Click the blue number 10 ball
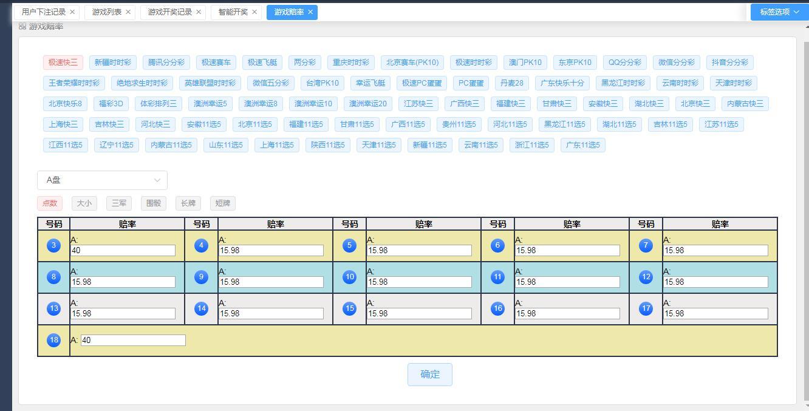Screen dimensions: 809x411 [x=349, y=277]
